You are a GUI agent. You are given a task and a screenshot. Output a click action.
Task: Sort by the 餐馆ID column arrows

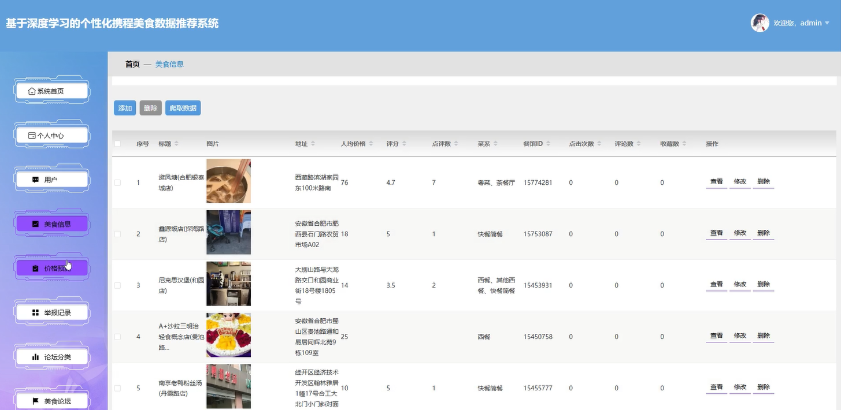548,144
